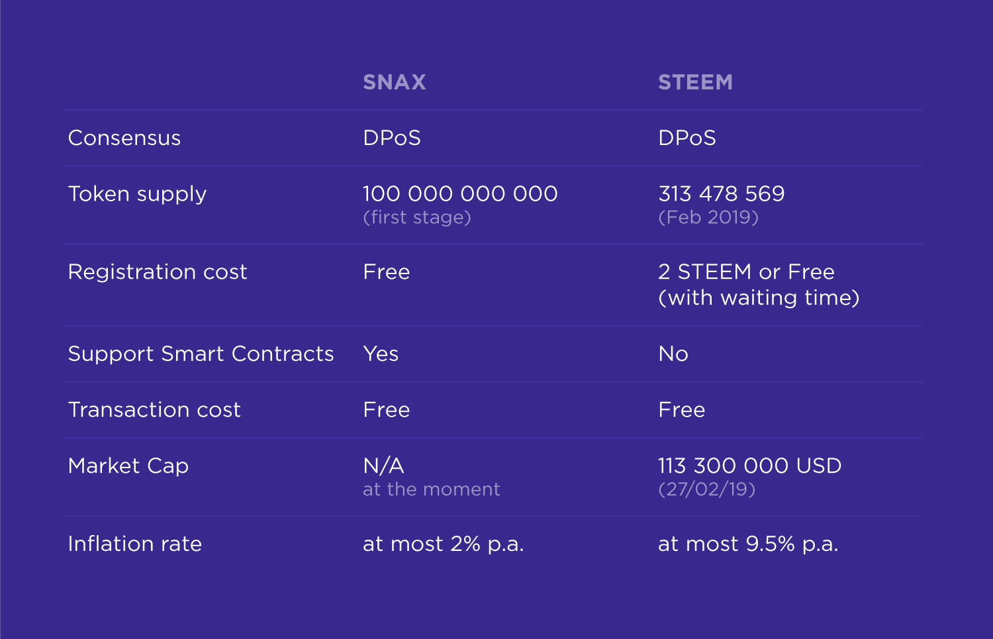Select the Consensus row label
The image size is (993, 639).
(x=124, y=138)
